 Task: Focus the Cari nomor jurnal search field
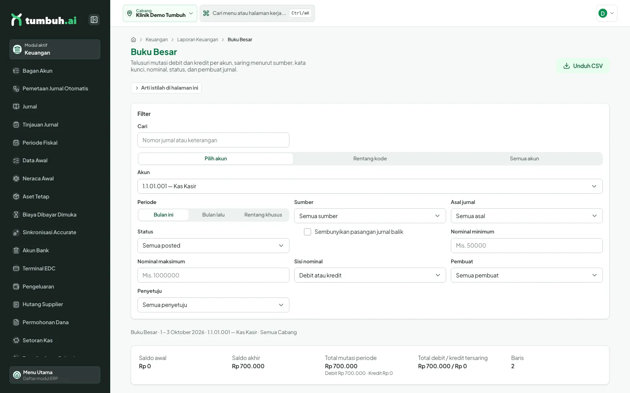click(213, 140)
